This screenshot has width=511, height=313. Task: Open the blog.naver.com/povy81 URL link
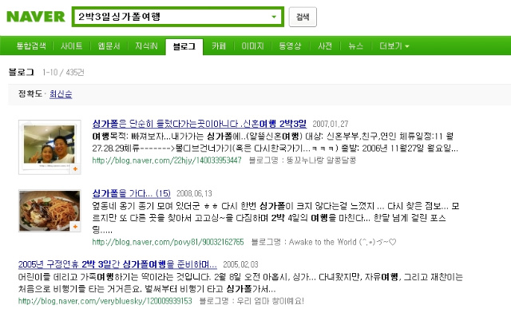pyautogui.click(x=168, y=242)
